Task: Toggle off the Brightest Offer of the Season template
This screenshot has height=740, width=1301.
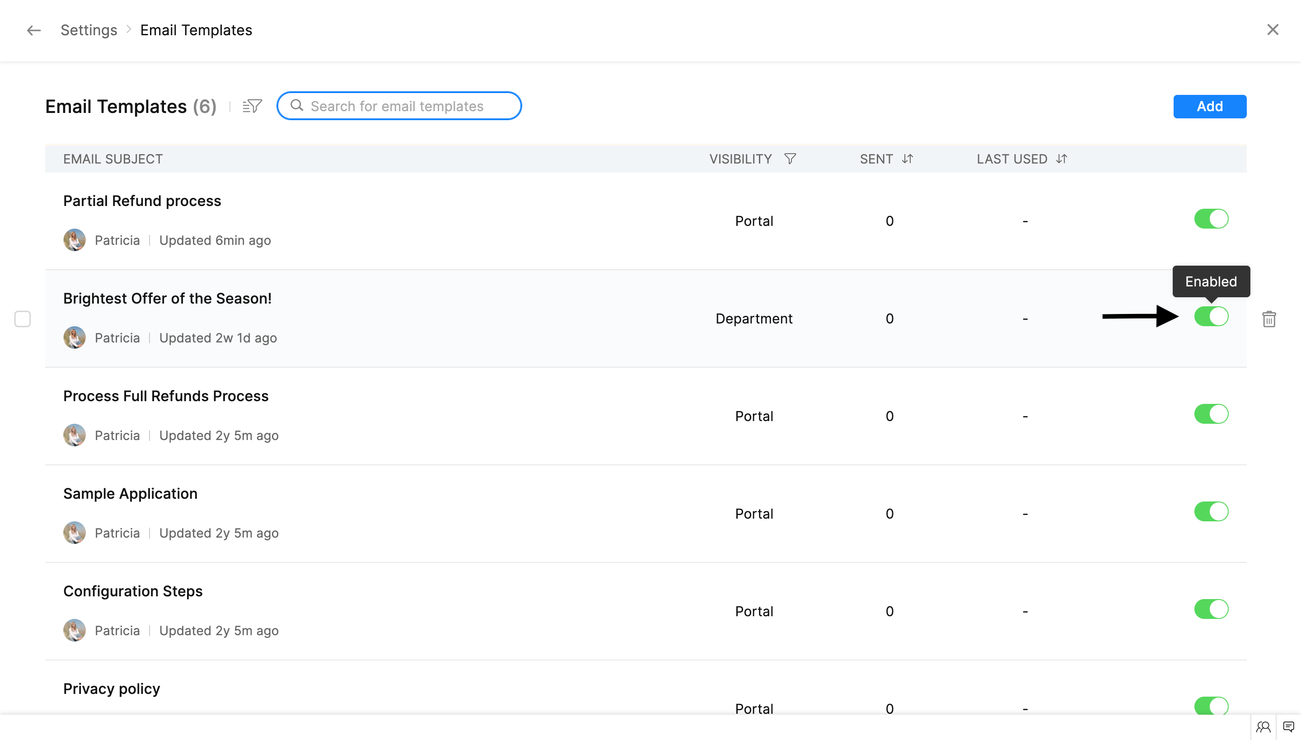Action: [1211, 317]
